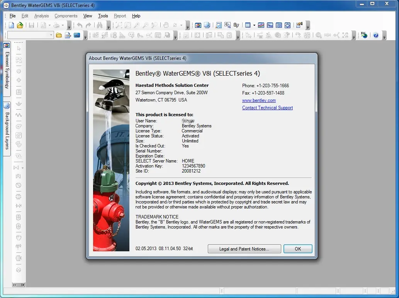This screenshot has height=298, width=399.
Task: Click the Scenarios folder icon beside the combo box
Action: point(59,36)
